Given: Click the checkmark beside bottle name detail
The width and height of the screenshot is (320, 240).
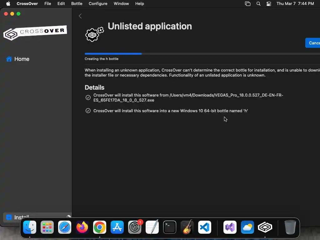Looking at the screenshot, I should tap(88, 111).
